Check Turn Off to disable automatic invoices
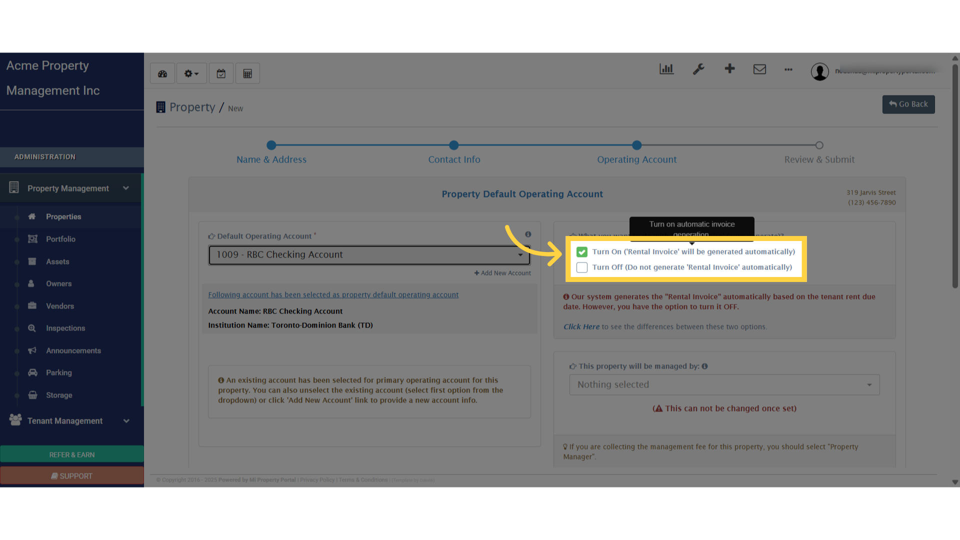The width and height of the screenshot is (960, 540). point(581,267)
